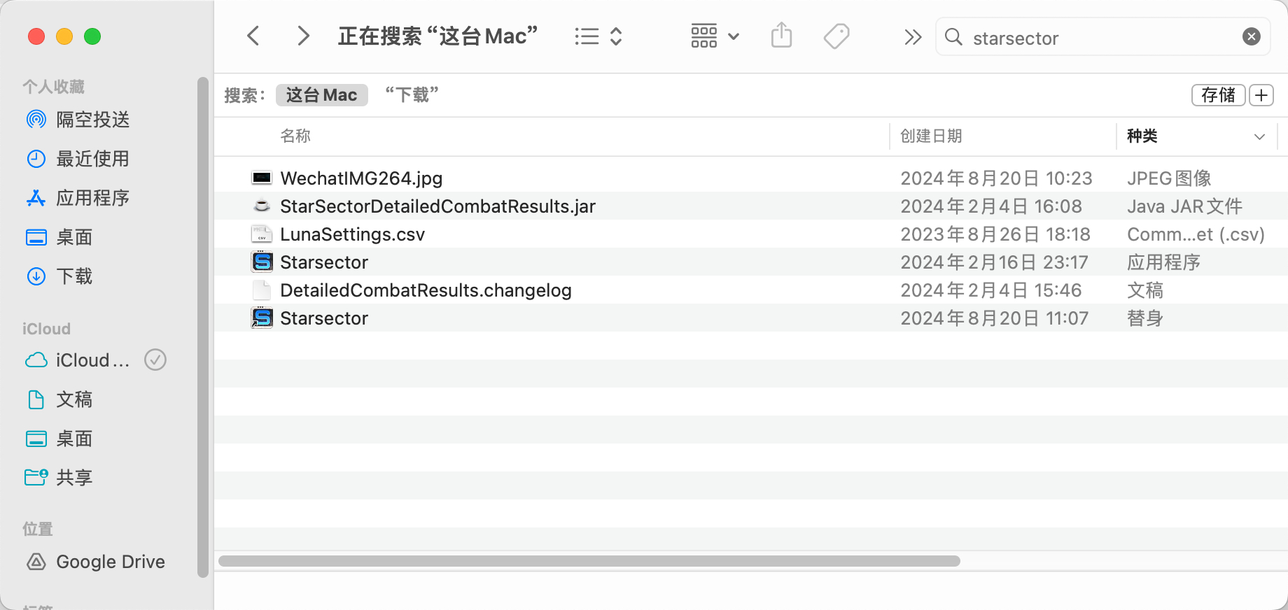Toggle sort order on 种类 column
This screenshot has height=610, width=1288.
pyautogui.click(x=1259, y=136)
